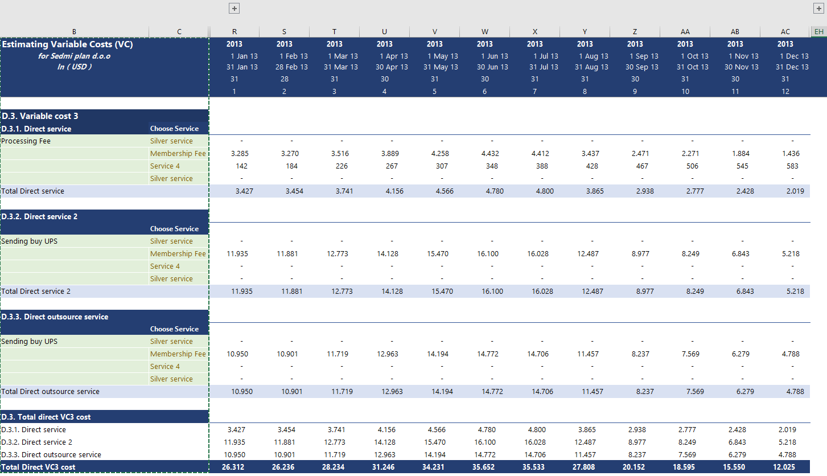Click the D.3.2. Direct service 2 heading
This screenshot has height=476, width=827.
pos(40,216)
